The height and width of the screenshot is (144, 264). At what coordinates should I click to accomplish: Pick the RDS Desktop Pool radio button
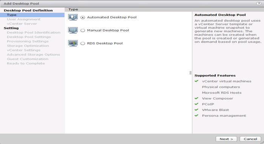pyautogui.click(x=83, y=43)
